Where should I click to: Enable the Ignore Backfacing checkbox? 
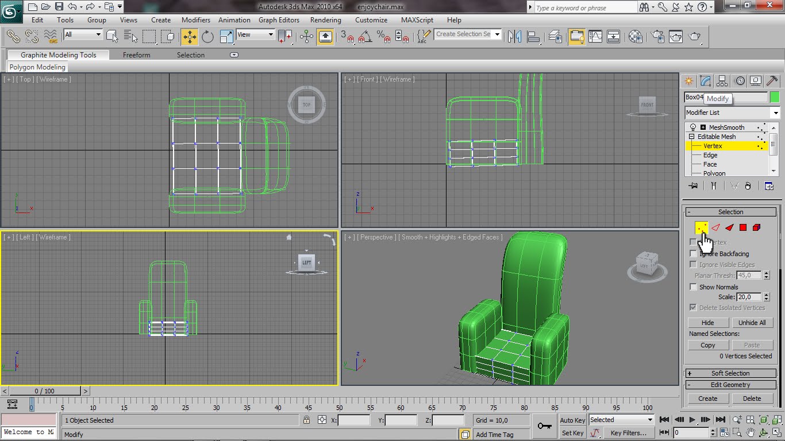click(x=693, y=254)
